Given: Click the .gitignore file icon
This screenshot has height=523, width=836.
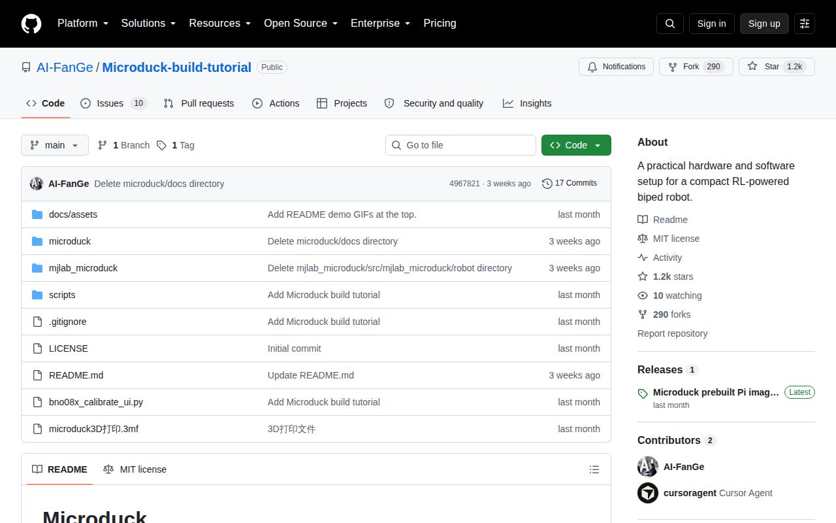Looking at the screenshot, I should 37,322.
